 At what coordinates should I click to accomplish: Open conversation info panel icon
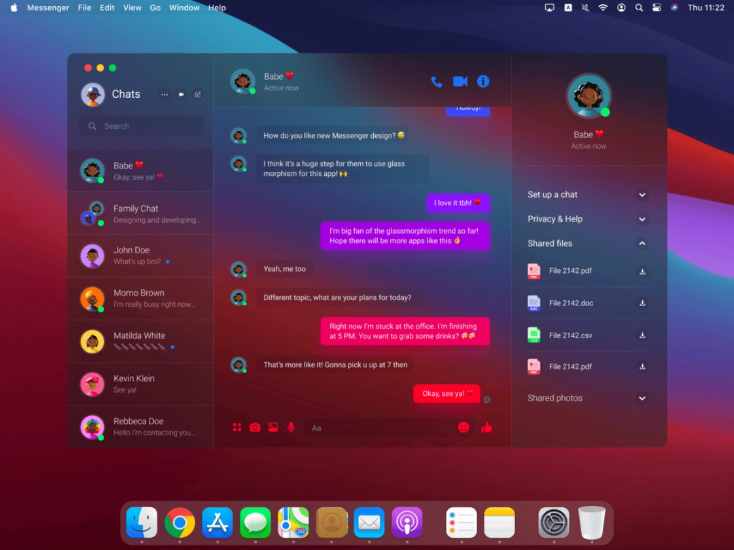click(483, 81)
